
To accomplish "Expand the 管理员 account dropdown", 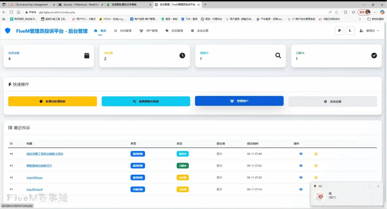I will [x=369, y=31].
